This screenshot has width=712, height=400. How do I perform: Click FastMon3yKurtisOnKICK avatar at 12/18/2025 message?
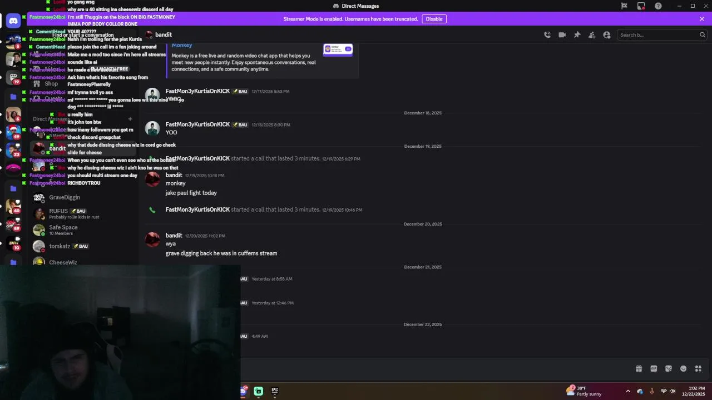pyautogui.click(x=152, y=128)
